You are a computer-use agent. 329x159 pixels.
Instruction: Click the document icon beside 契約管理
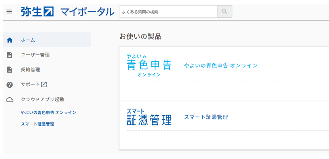coord(10,70)
